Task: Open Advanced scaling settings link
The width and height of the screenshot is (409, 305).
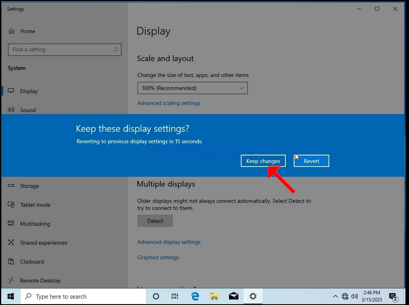Action: point(169,103)
